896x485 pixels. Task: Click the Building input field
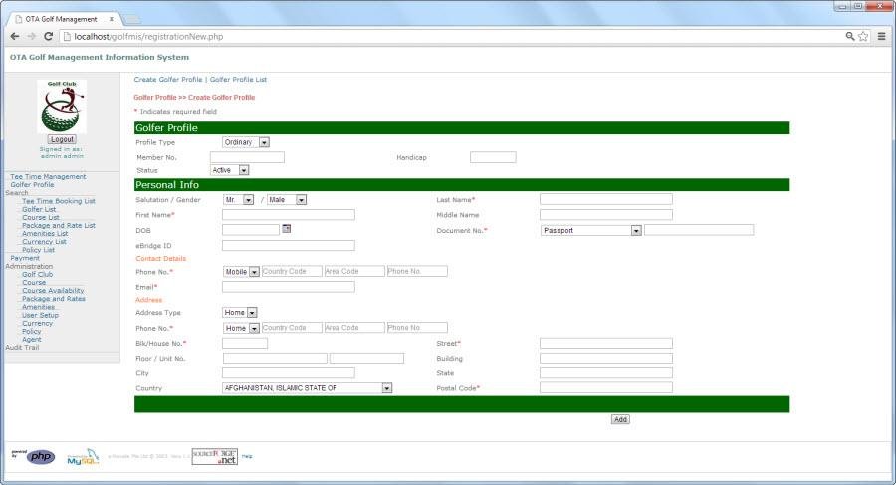coord(605,359)
